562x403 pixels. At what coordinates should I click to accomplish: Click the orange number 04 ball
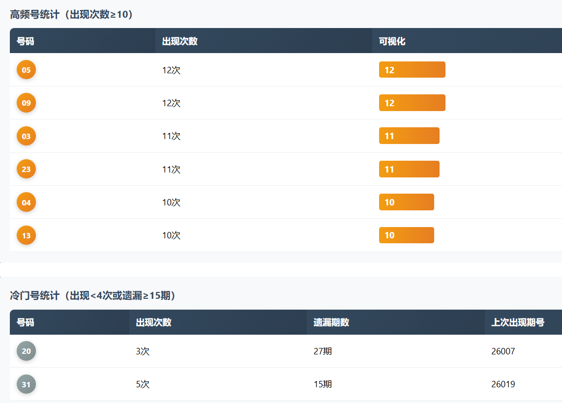26,202
